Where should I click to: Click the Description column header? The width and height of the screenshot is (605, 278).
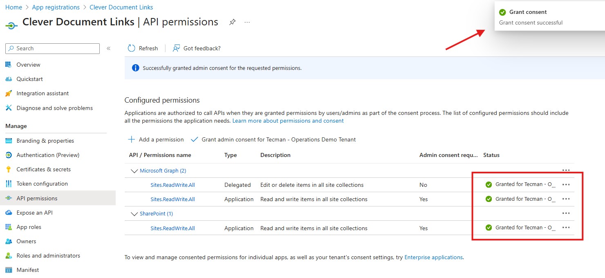pyautogui.click(x=276, y=155)
